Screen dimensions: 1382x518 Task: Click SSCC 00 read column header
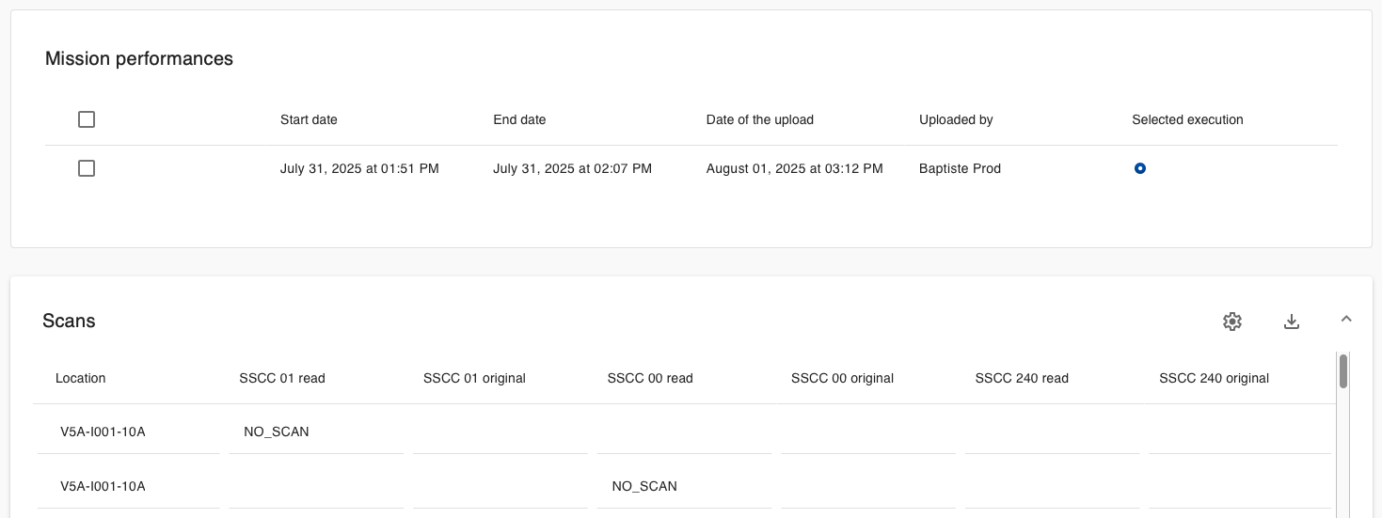[650, 378]
